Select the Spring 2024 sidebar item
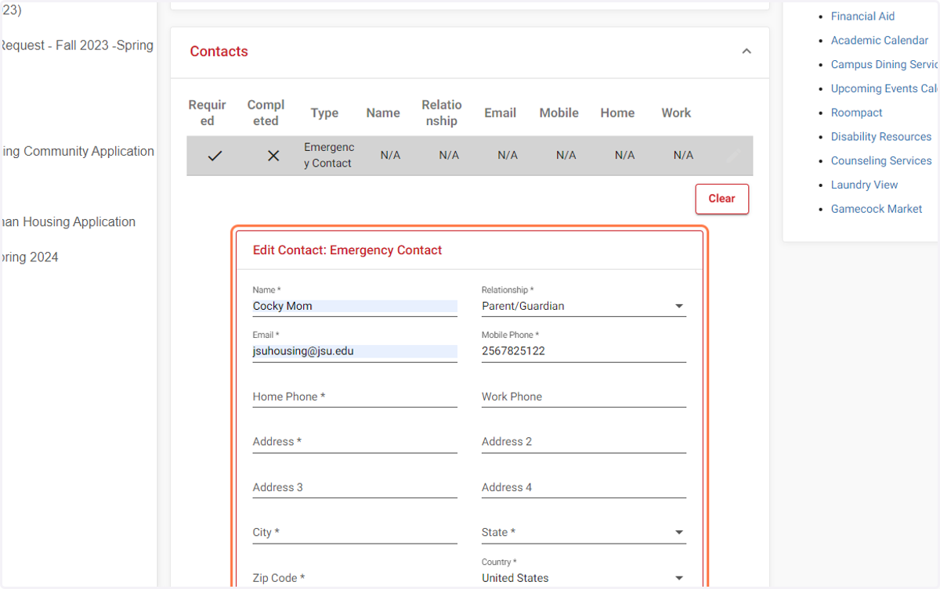The width and height of the screenshot is (940, 589). (29, 257)
